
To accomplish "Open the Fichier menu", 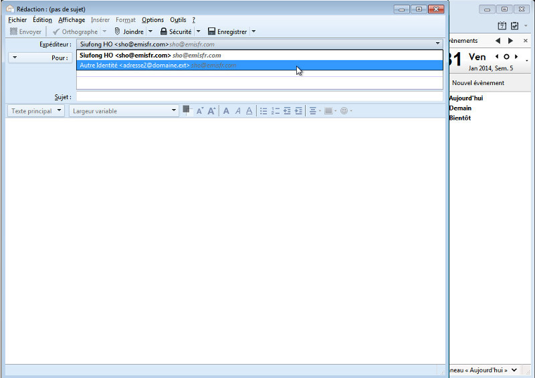I will (x=17, y=20).
